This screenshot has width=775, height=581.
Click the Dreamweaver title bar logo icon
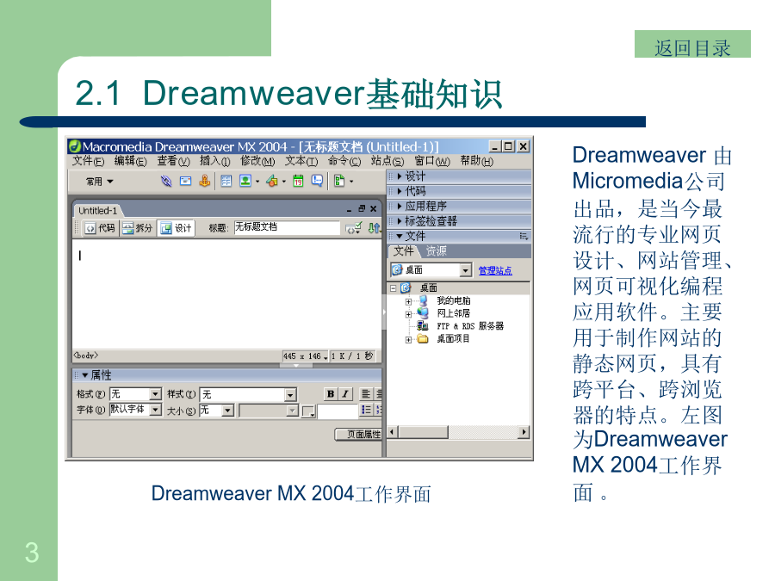75,146
